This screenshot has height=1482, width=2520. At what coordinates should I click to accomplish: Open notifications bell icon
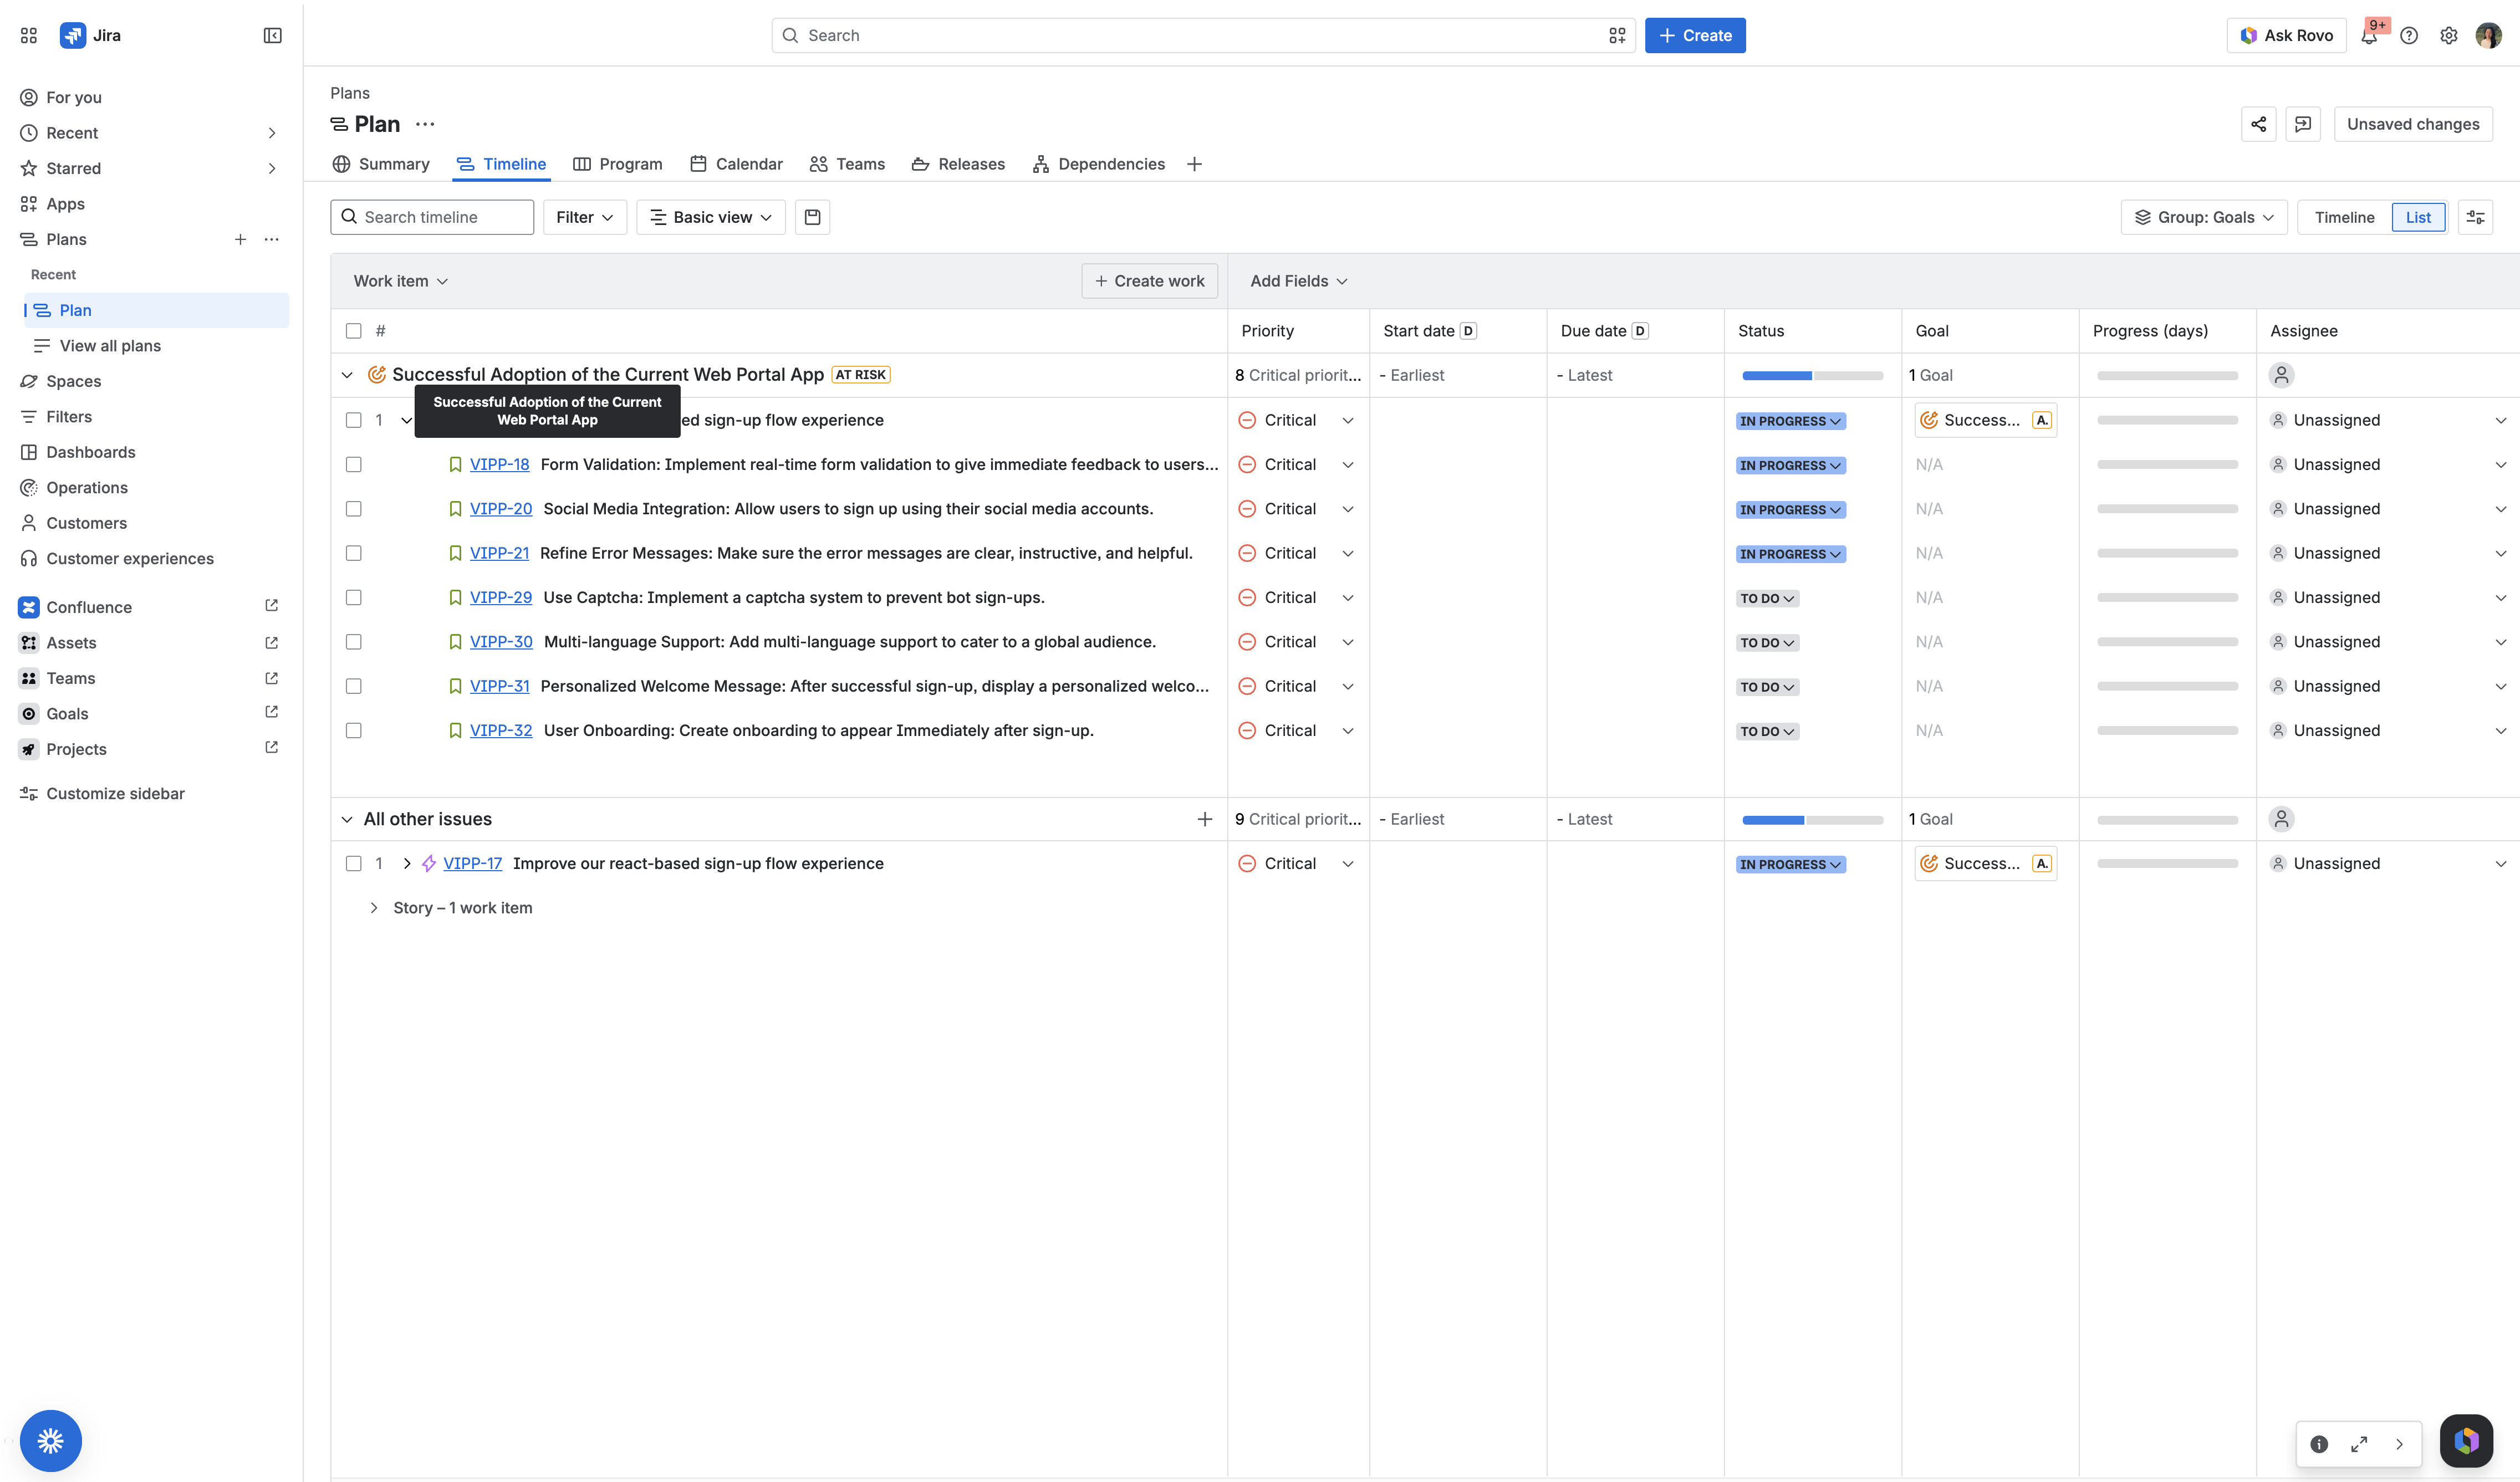point(2369,35)
